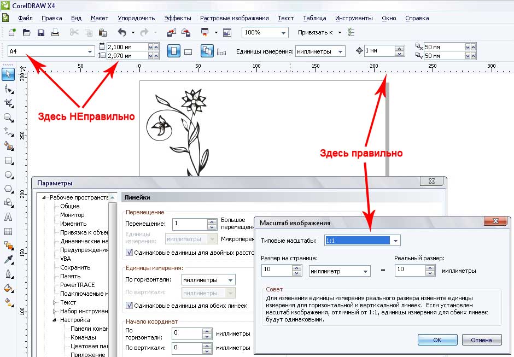Undo the last action arrow
The image size is (514, 357).
point(122,32)
